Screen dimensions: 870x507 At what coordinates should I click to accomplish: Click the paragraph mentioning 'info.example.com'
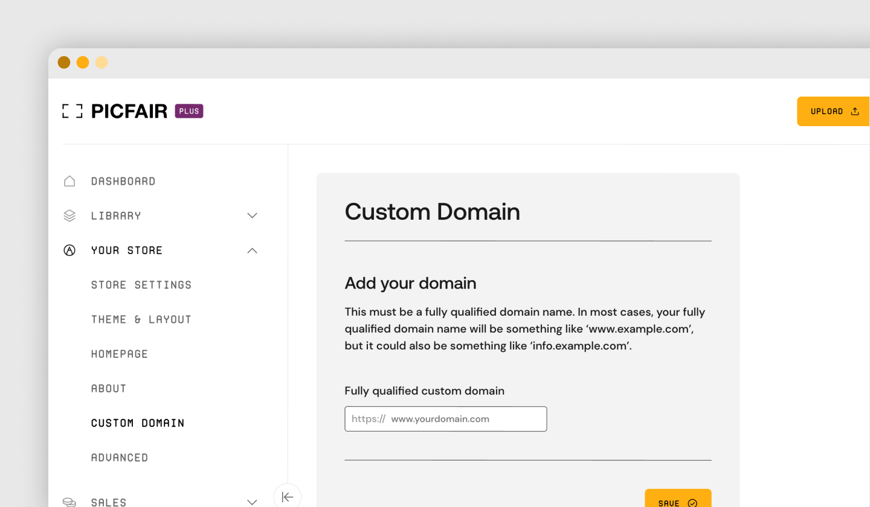pos(525,330)
